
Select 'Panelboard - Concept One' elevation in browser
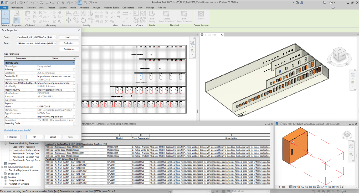[26, 154]
